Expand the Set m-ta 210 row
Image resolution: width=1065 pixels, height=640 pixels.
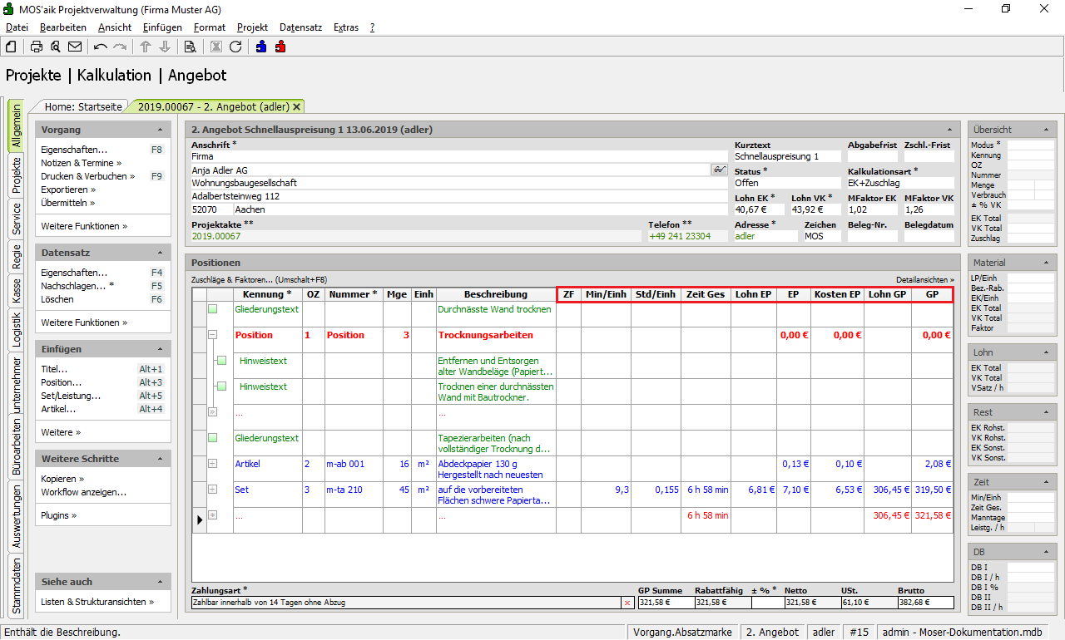[212, 490]
